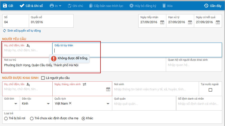Image resolution: width=225 pixels, height=126 pixels.
Task: Open the Dân tộc dropdown list
Action: click(48, 104)
